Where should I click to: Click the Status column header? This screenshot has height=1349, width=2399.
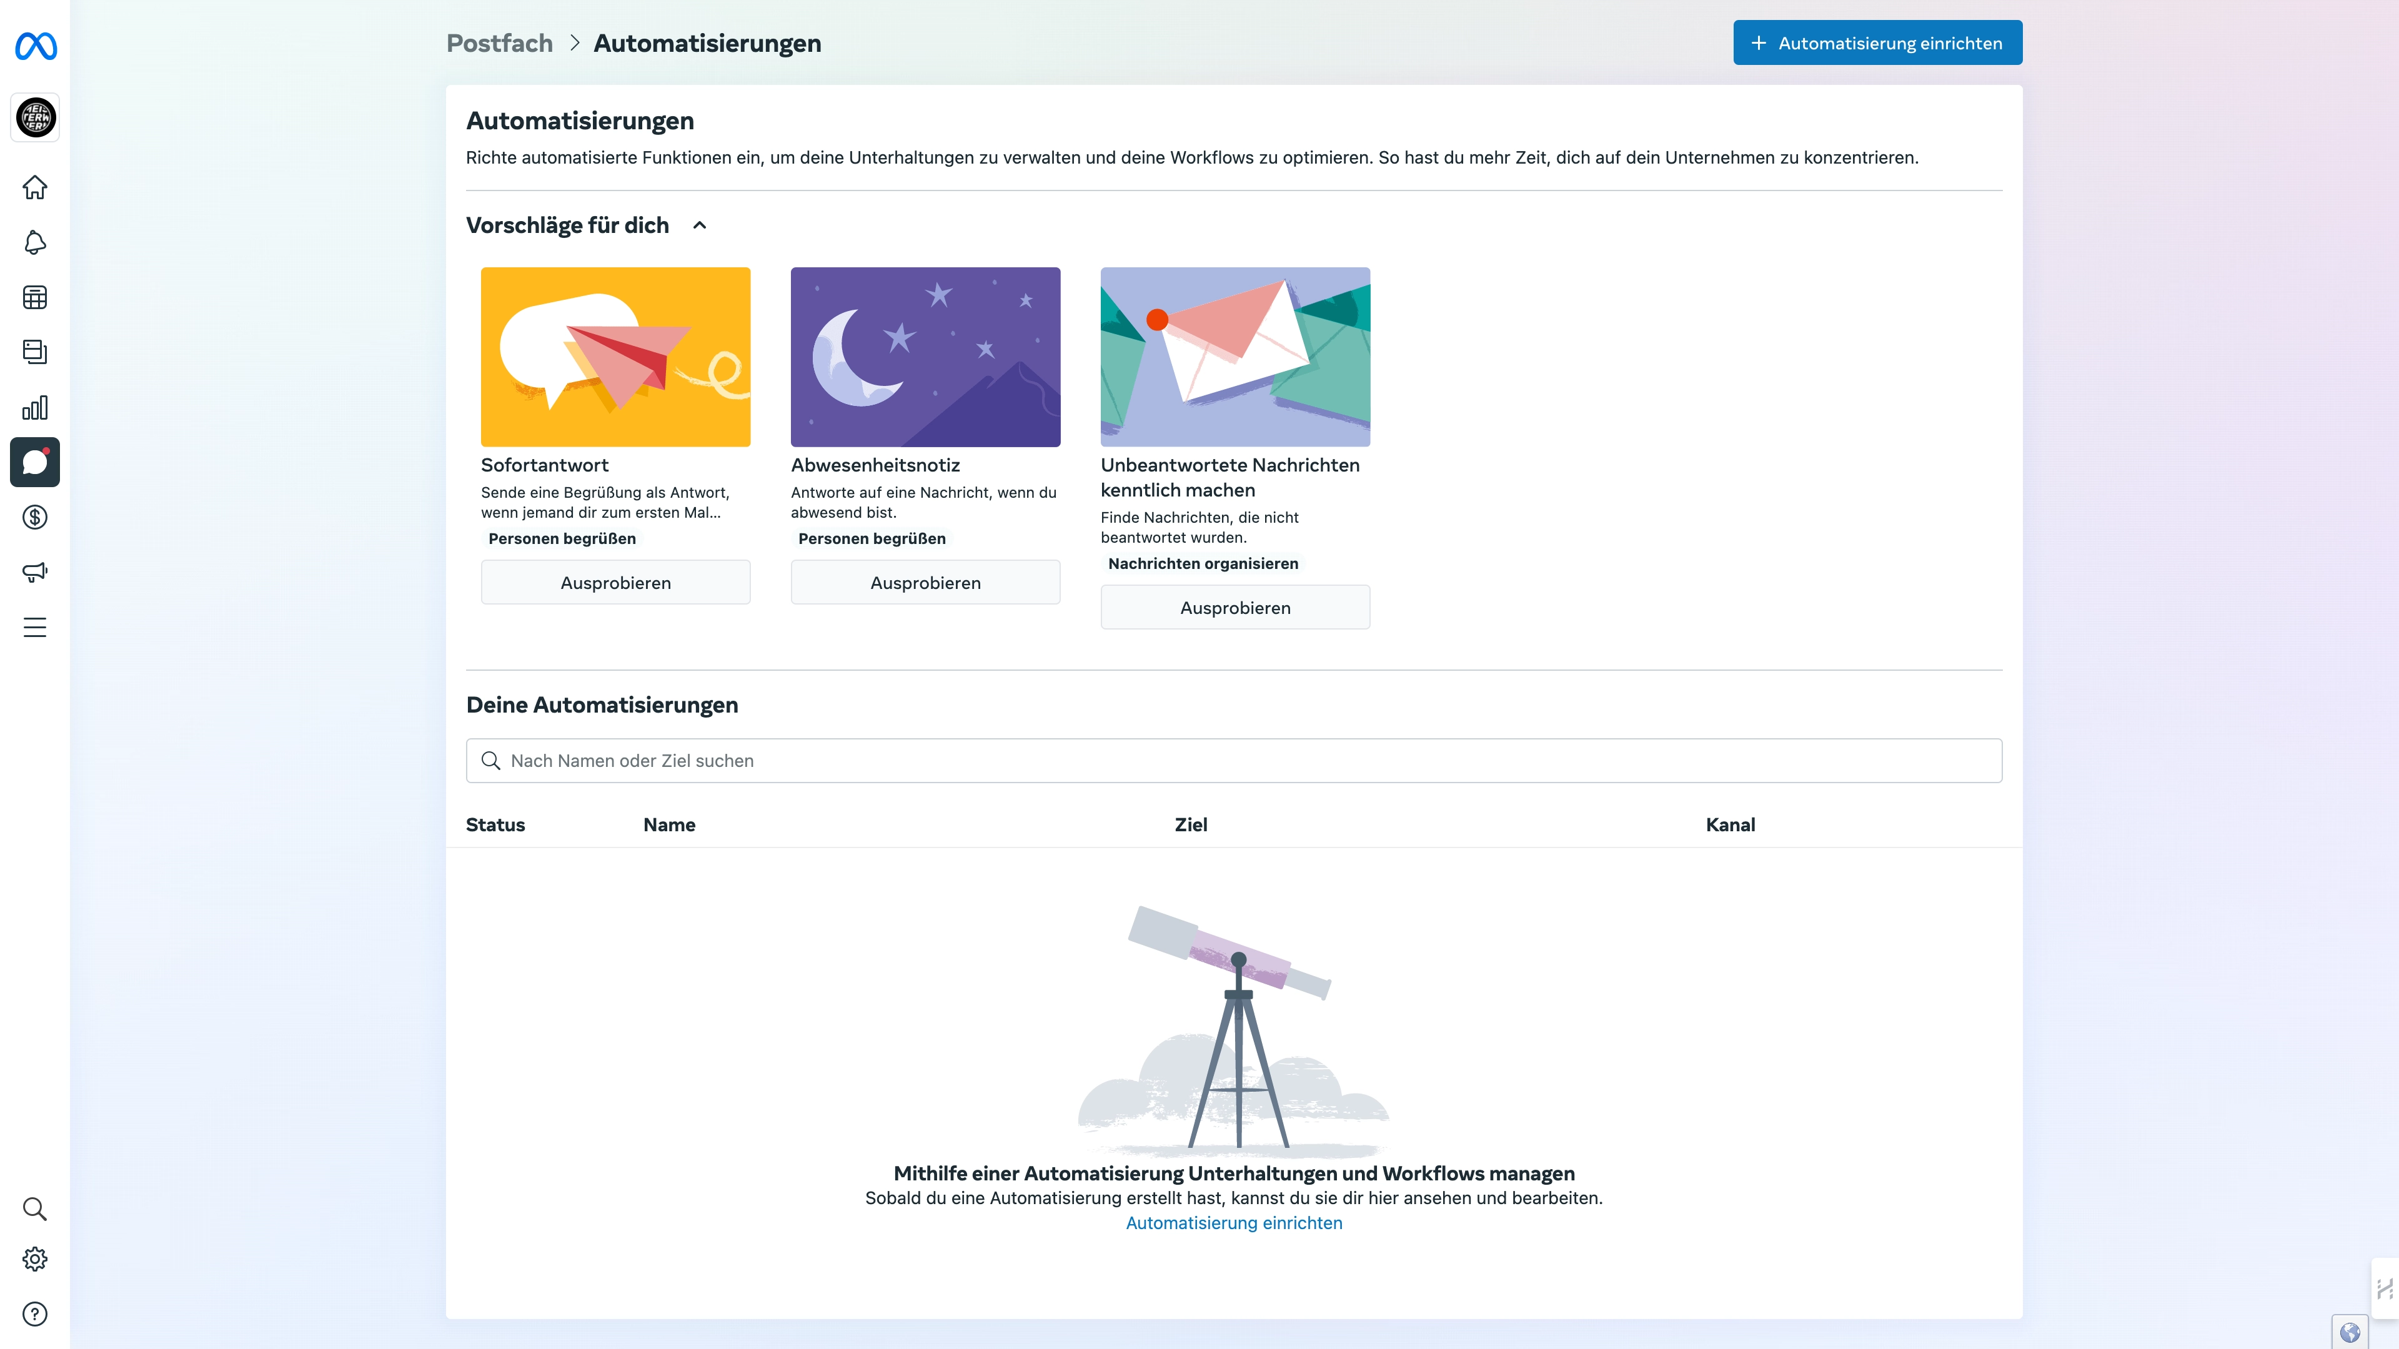coord(495,825)
